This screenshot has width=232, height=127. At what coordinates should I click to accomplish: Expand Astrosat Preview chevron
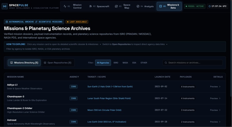point(220,122)
